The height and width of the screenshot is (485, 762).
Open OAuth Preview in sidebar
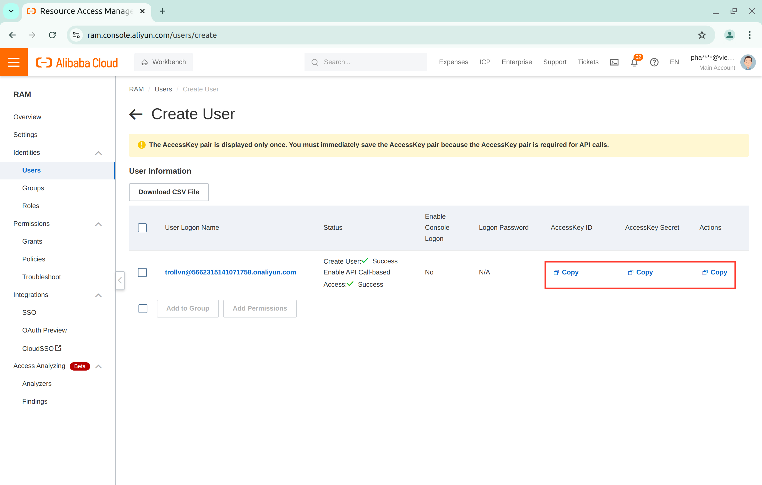pyautogui.click(x=44, y=330)
